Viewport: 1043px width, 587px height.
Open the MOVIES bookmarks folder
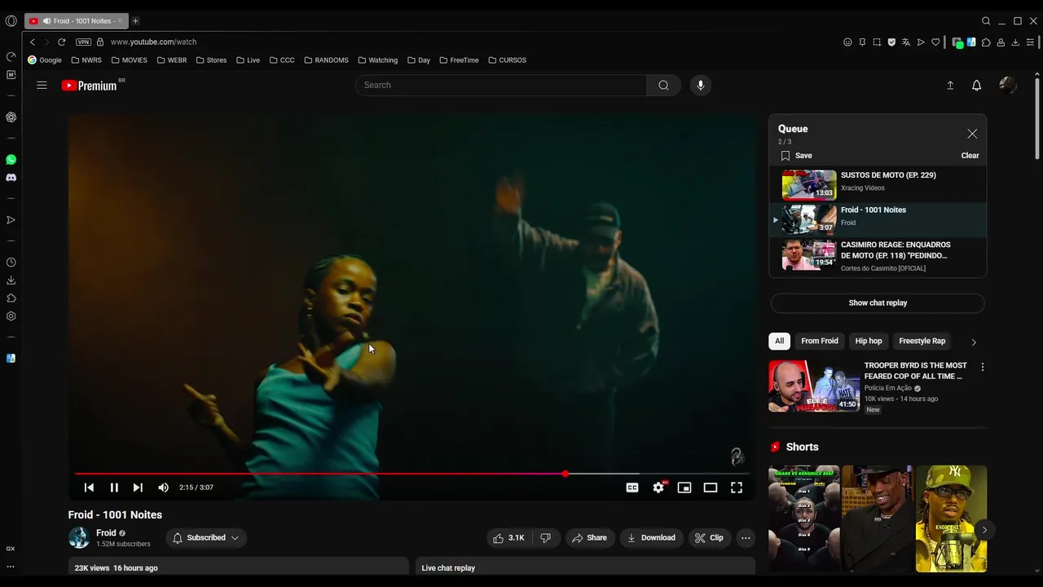(x=130, y=60)
